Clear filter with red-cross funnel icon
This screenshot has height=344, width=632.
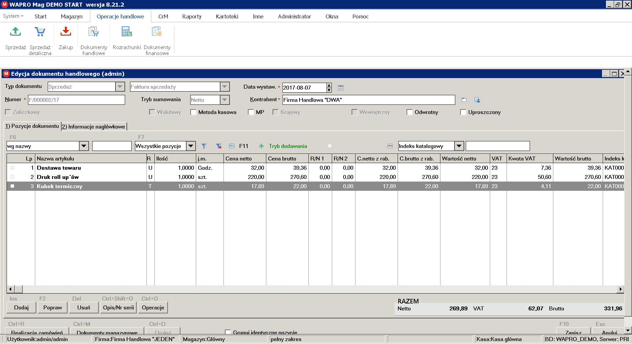tap(219, 146)
